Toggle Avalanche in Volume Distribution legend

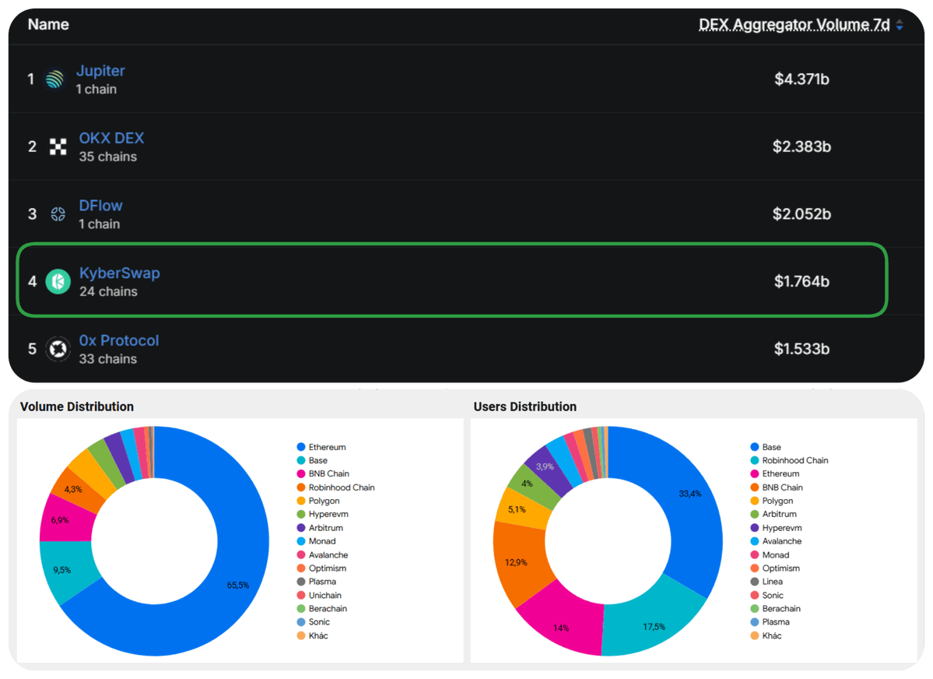click(x=322, y=554)
